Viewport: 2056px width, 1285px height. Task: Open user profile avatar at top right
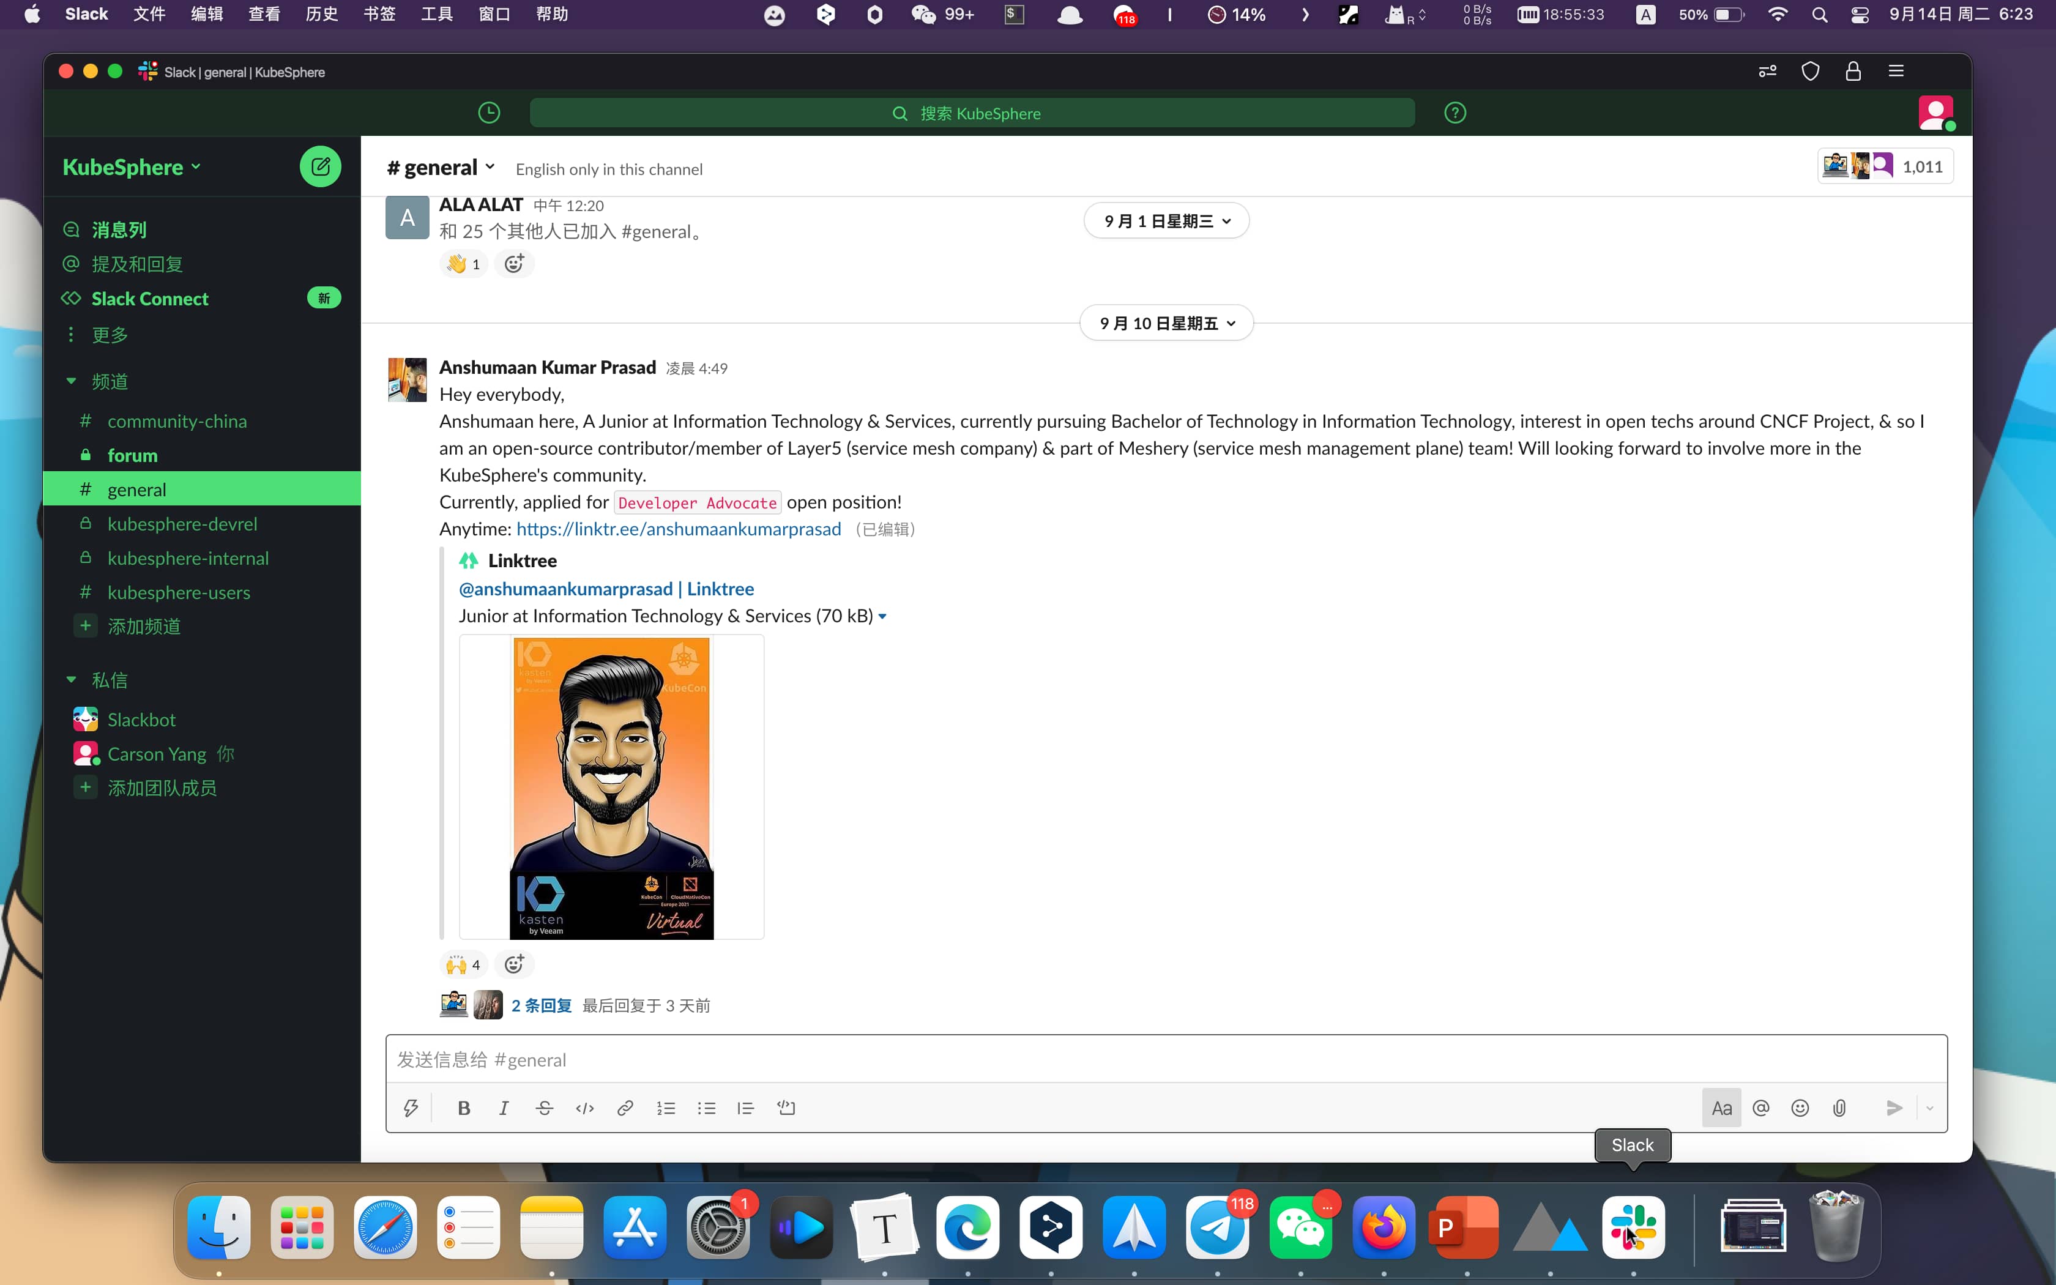tap(1935, 113)
